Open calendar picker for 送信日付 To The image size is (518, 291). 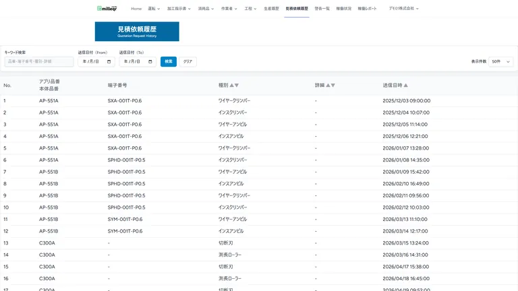[150, 62]
